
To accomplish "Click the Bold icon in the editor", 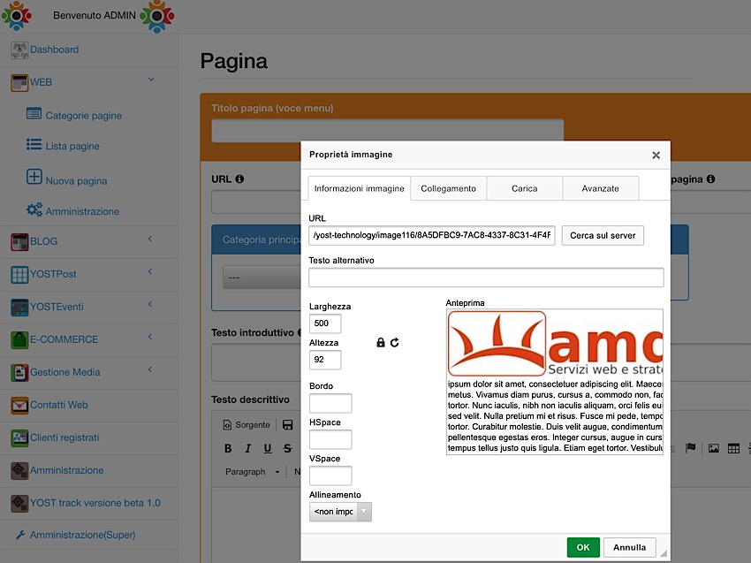I will tap(228, 449).
